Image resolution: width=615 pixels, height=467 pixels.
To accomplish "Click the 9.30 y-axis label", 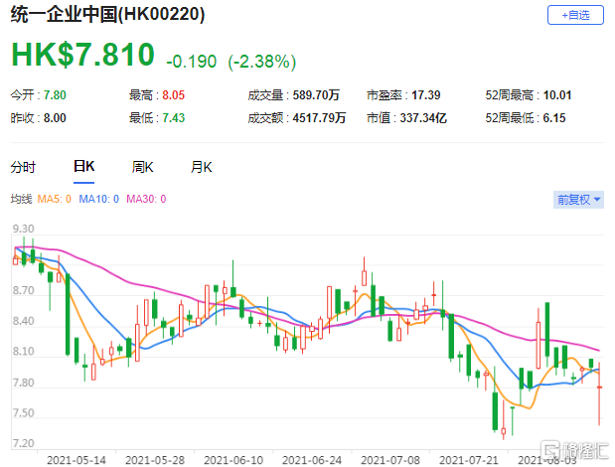I will point(23,229).
